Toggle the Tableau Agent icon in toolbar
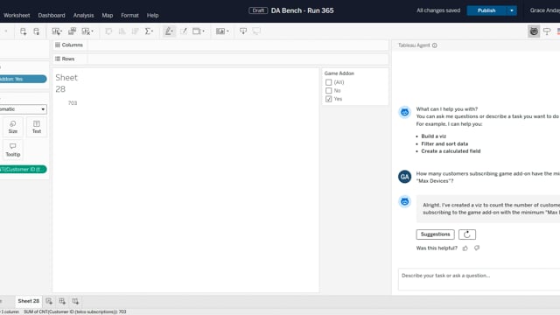The height and width of the screenshot is (315, 560). point(534,31)
